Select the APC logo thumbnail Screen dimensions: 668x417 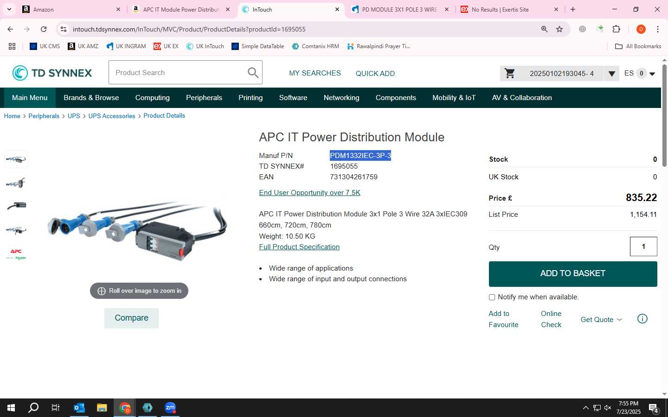16,254
